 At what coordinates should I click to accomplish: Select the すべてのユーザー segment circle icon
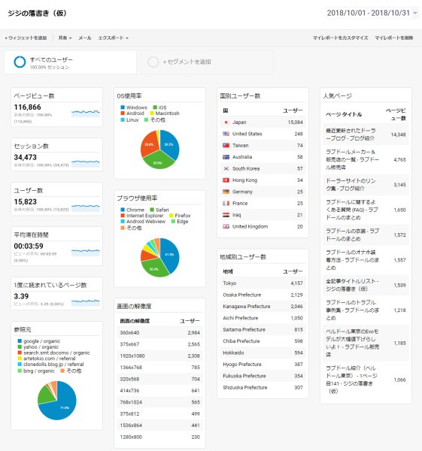click(x=20, y=62)
